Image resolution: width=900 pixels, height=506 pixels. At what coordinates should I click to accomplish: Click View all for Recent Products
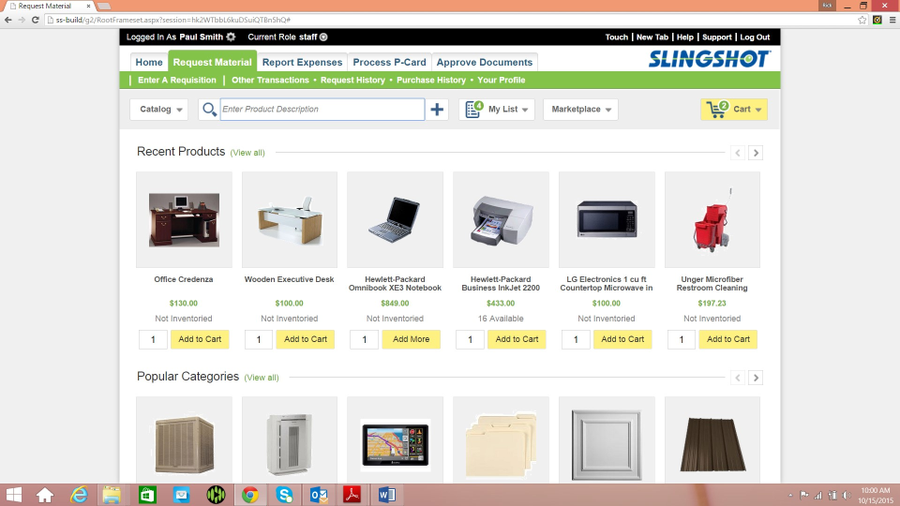[247, 153]
